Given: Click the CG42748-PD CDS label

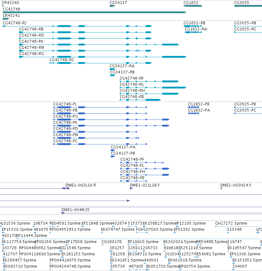Looking at the screenshot, I should point(66,128).
